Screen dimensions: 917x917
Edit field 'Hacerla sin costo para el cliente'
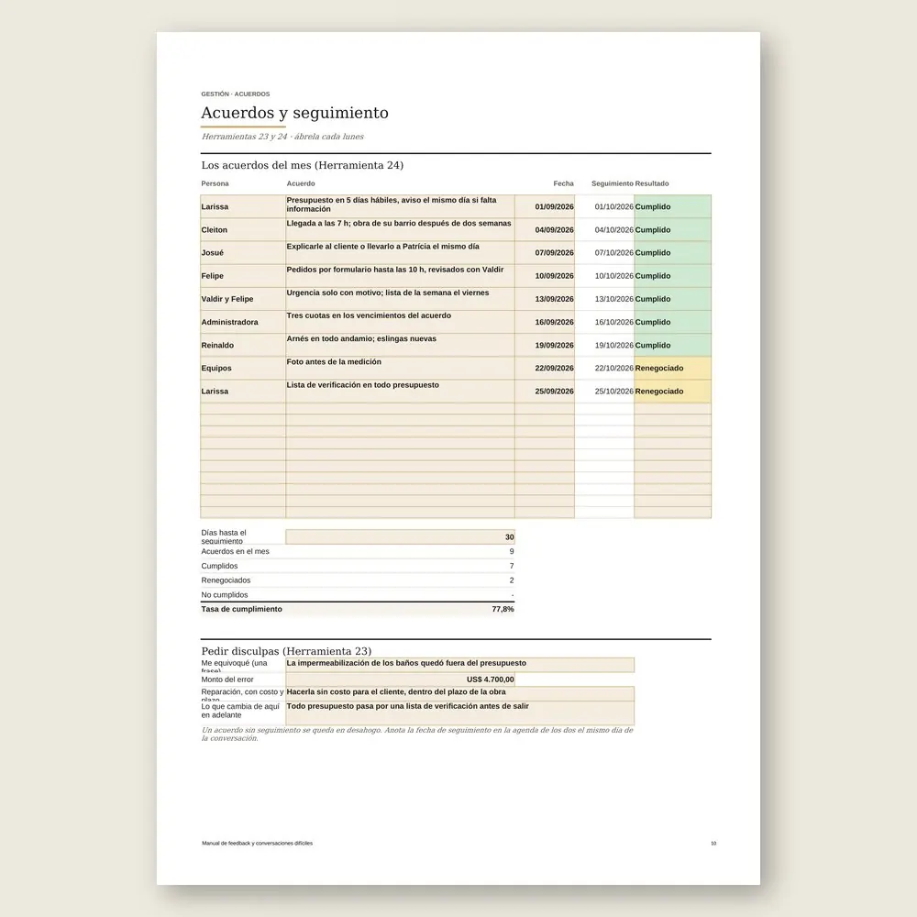click(x=459, y=693)
